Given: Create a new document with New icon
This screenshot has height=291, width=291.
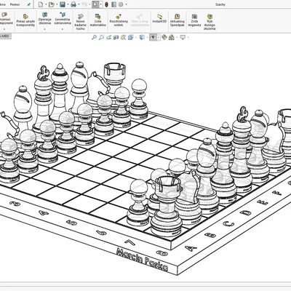Looking at the screenshot, I should 41,4.
